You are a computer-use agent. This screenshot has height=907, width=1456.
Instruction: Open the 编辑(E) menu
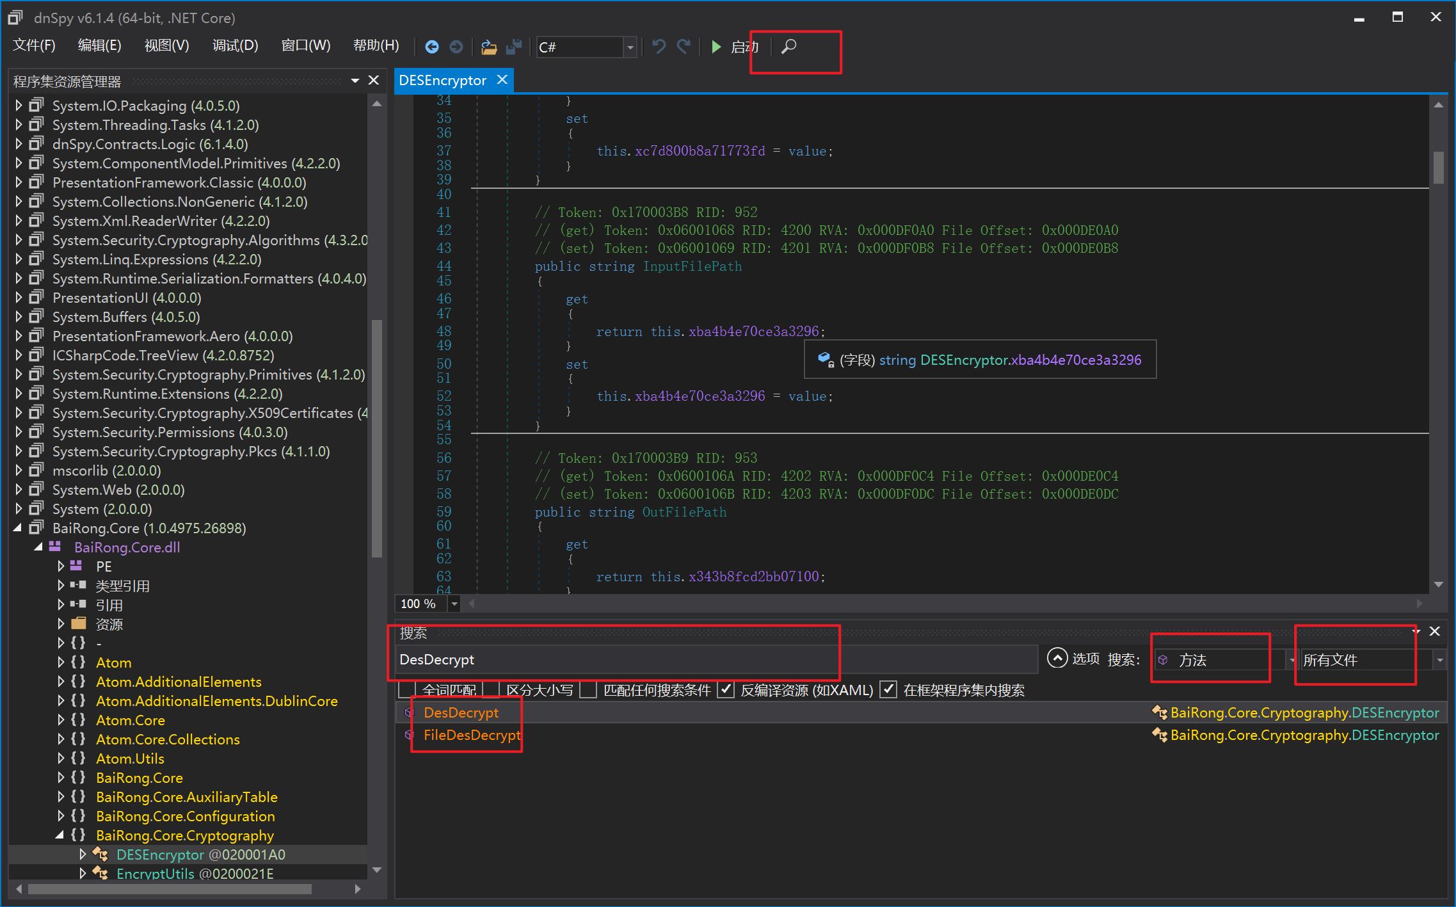point(99,46)
